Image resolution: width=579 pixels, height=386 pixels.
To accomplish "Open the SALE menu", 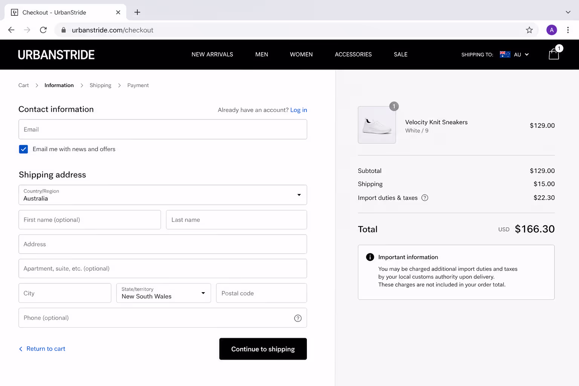I will (x=401, y=55).
